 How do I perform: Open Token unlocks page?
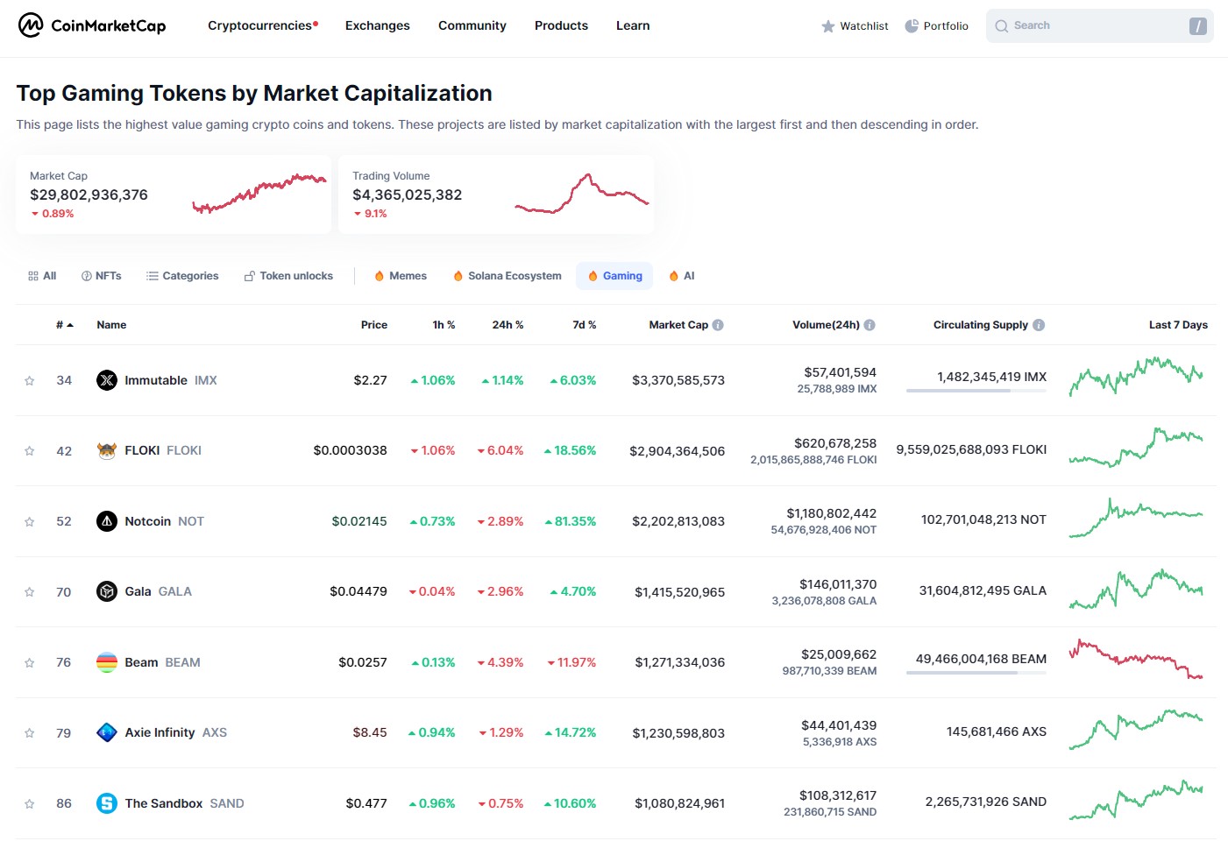tap(288, 276)
